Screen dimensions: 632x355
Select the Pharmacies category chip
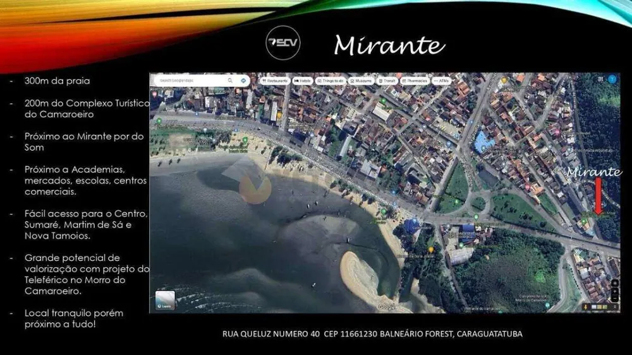(415, 81)
